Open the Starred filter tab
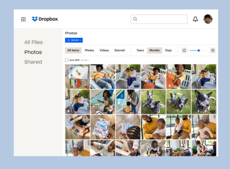230x169 pixels. pyautogui.click(x=119, y=50)
